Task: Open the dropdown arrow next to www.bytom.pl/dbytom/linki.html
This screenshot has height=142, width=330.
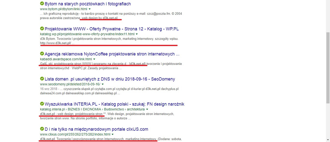Action: tap(89, 9)
